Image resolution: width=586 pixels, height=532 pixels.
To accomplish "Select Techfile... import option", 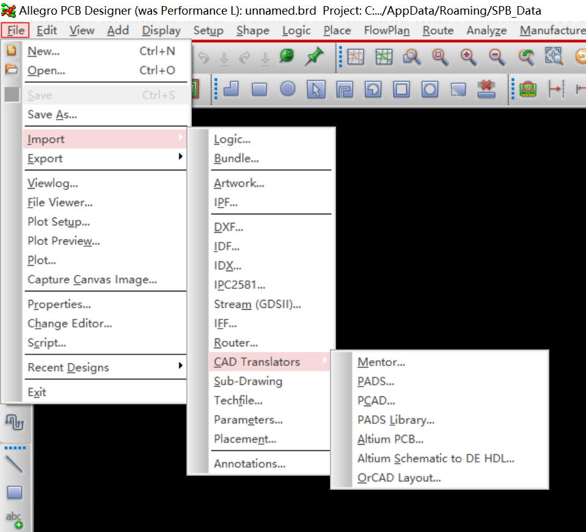I will 269,400.
